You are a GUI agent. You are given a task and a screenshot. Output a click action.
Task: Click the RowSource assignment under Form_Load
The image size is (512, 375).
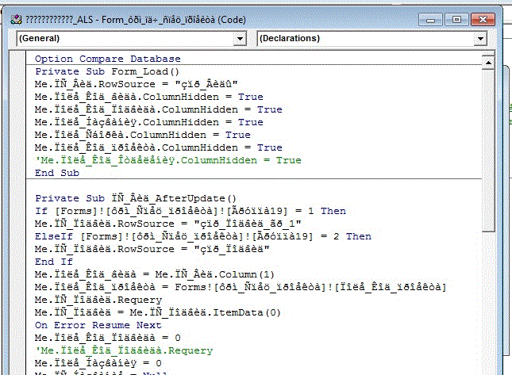[137, 84]
